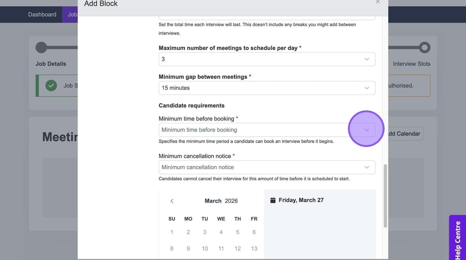Click the Job Details step circle
466x260 pixels.
pos(41,48)
